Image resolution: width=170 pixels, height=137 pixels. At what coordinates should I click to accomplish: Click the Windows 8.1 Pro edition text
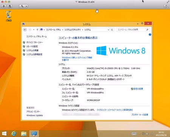(x=70, y=47)
